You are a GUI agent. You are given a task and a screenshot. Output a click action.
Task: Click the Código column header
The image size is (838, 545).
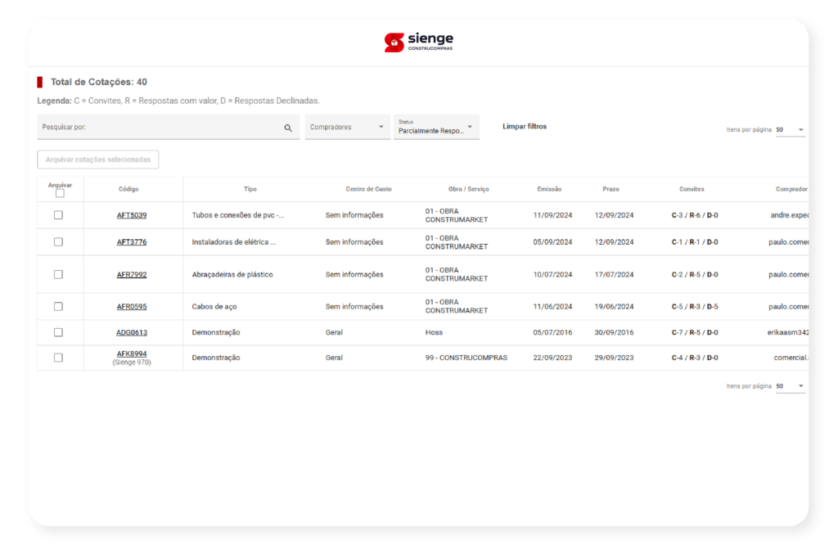point(128,189)
